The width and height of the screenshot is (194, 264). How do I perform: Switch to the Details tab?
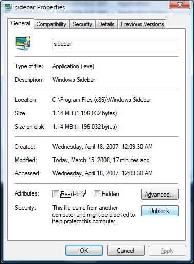tap(106, 24)
